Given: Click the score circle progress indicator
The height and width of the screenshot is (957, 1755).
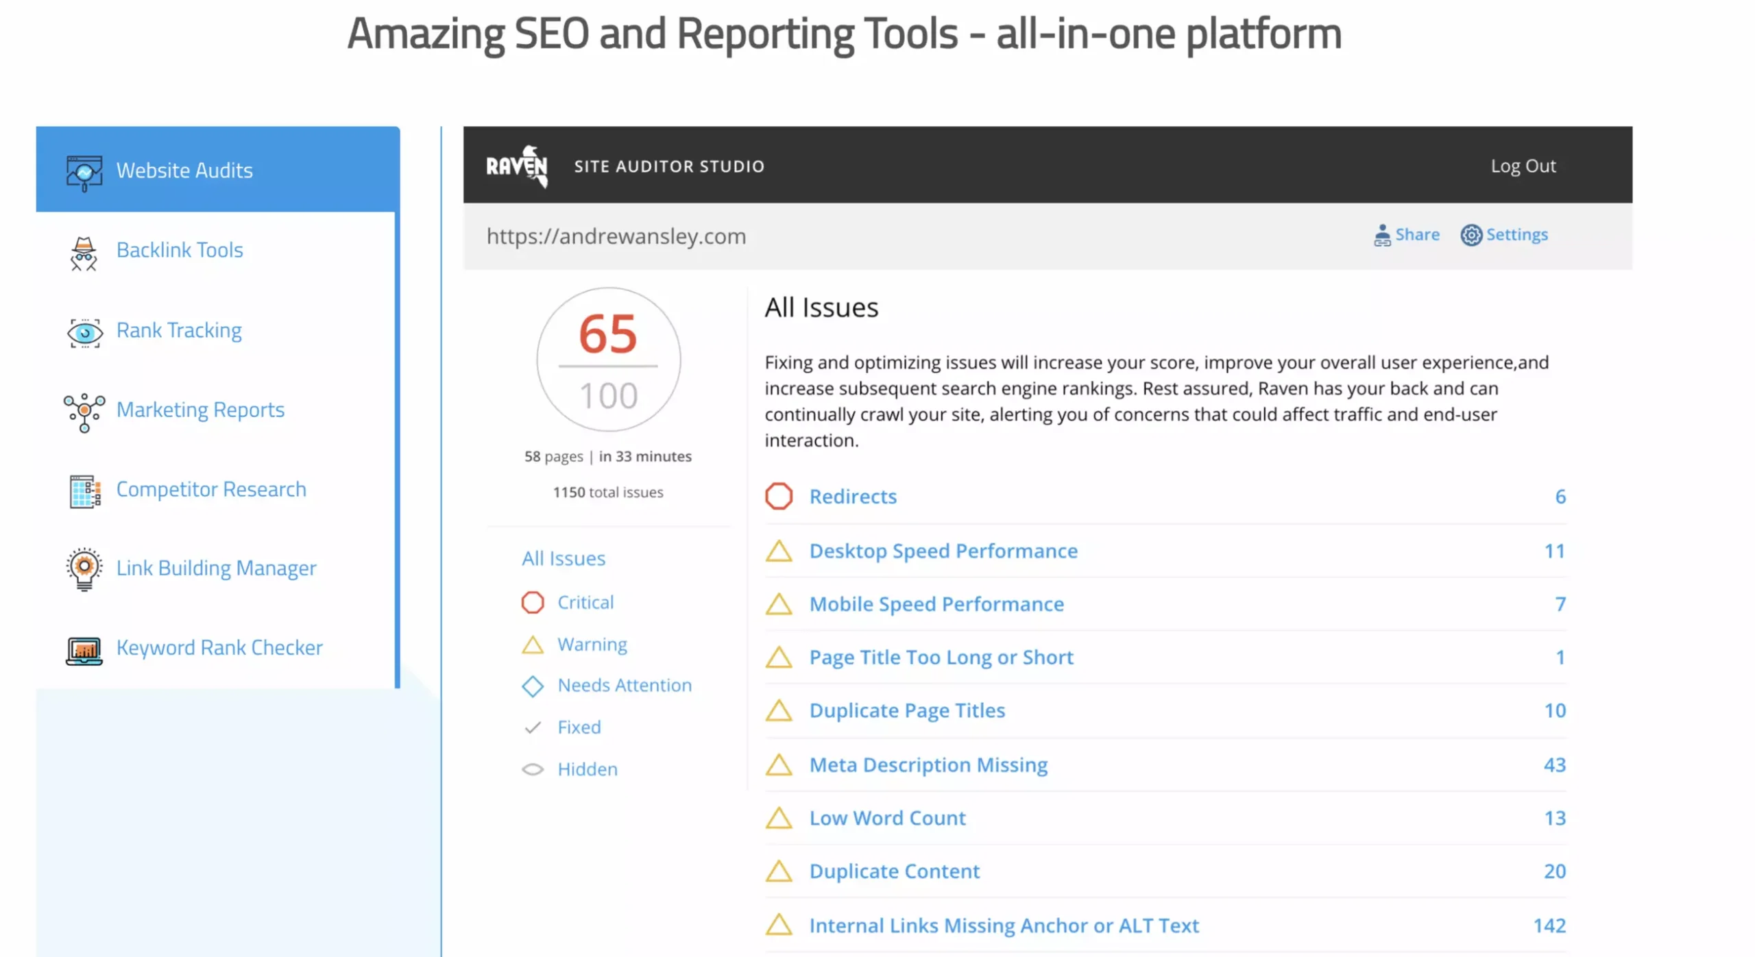Looking at the screenshot, I should coord(609,358).
